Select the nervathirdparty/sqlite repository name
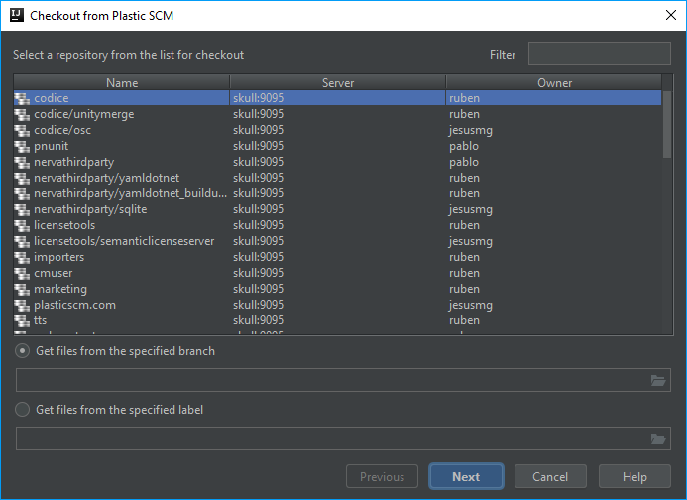This screenshot has width=687, height=500. (90, 209)
